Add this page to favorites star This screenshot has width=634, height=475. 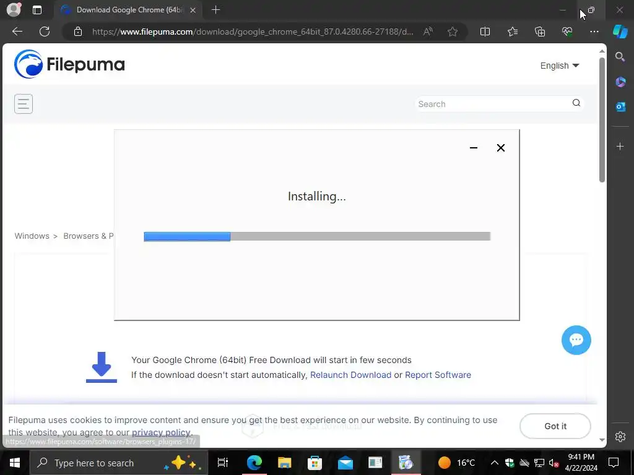click(453, 32)
